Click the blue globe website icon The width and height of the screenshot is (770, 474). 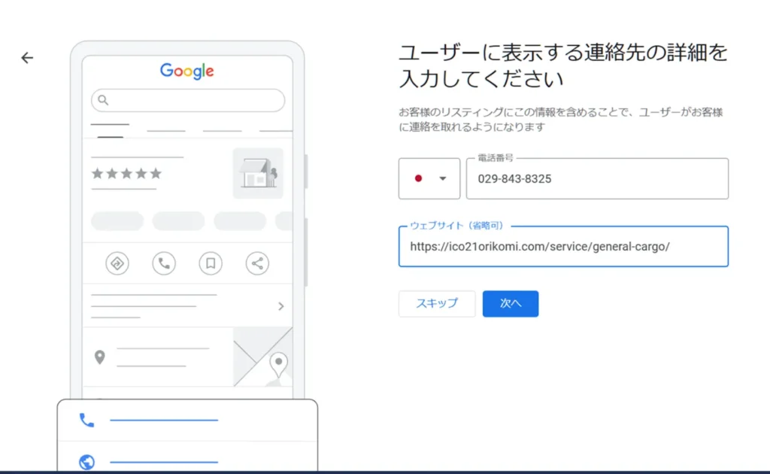coord(87,461)
